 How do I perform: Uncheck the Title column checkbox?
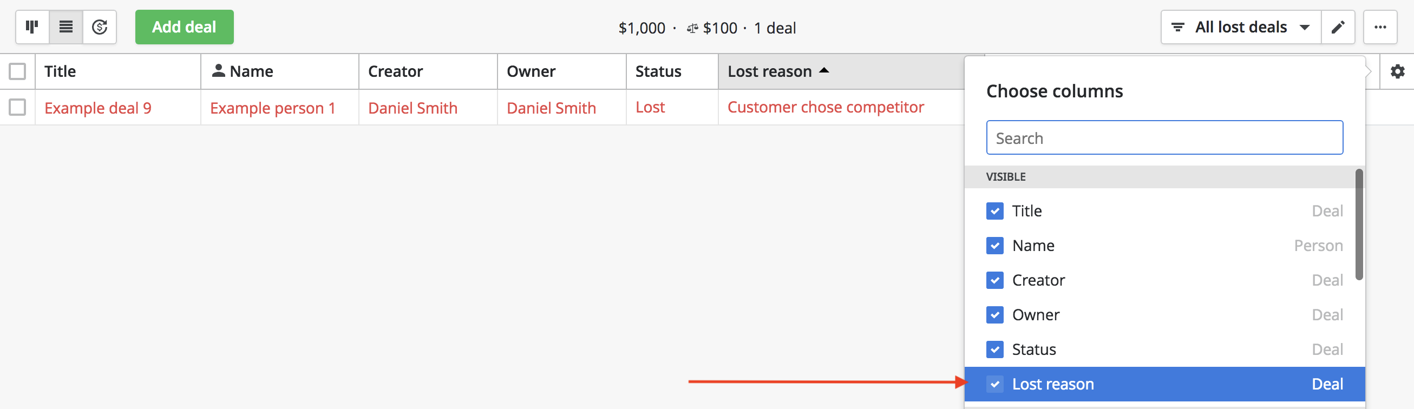994,211
